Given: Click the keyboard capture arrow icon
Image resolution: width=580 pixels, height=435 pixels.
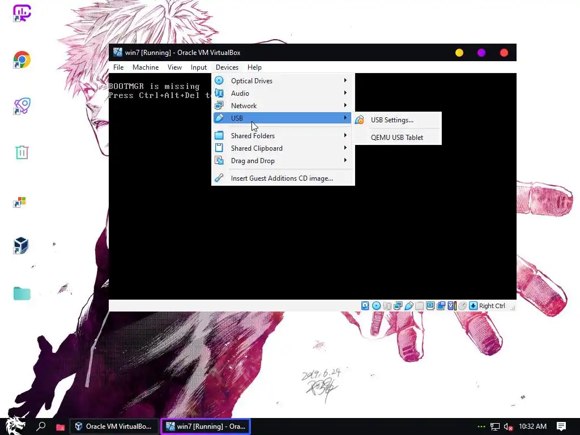Looking at the screenshot, I should pyautogui.click(x=473, y=306).
